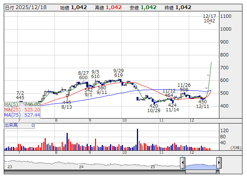The width and height of the screenshot is (247, 178).
Task: Click the 445 8/13 low annotation
Action: pyautogui.click(x=67, y=105)
